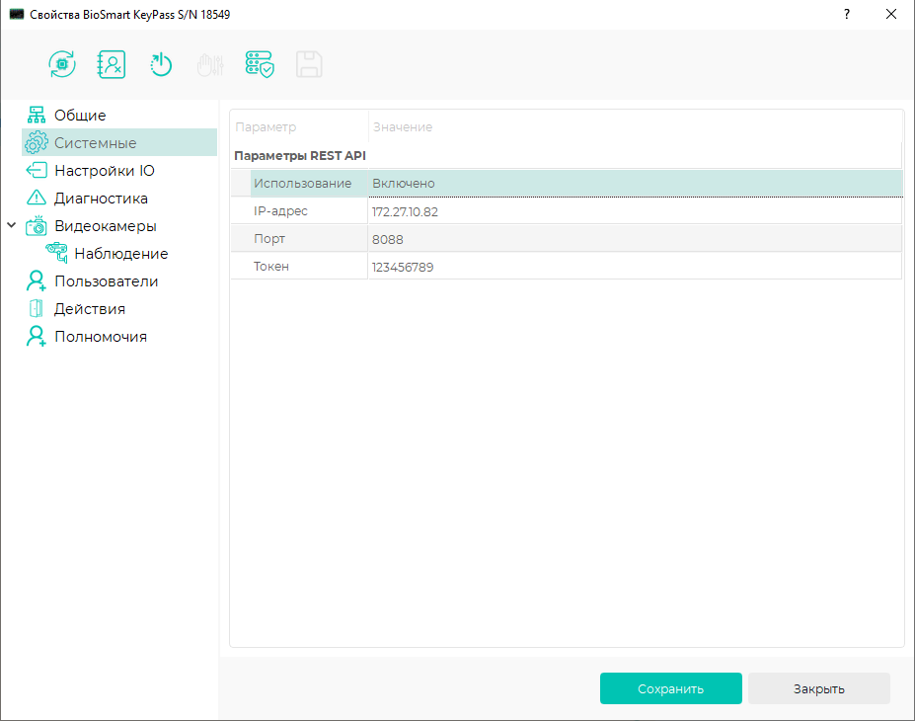This screenshot has width=915, height=721.
Task: Click the device restart power icon
Action: [x=161, y=64]
